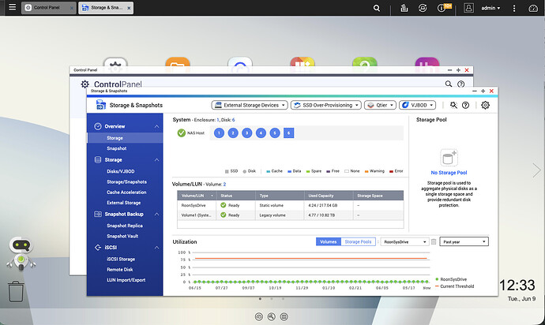Switch utilization to Volumes tab
This screenshot has width=545, height=325.
point(328,241)
